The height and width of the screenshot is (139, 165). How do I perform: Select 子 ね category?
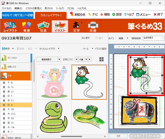[16, 82]
